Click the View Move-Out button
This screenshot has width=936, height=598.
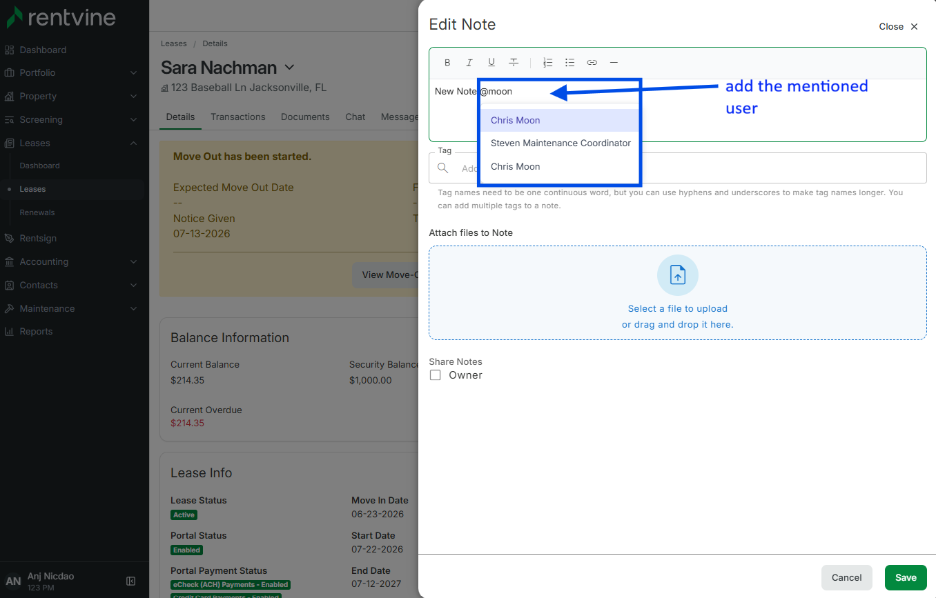[385, 275]
